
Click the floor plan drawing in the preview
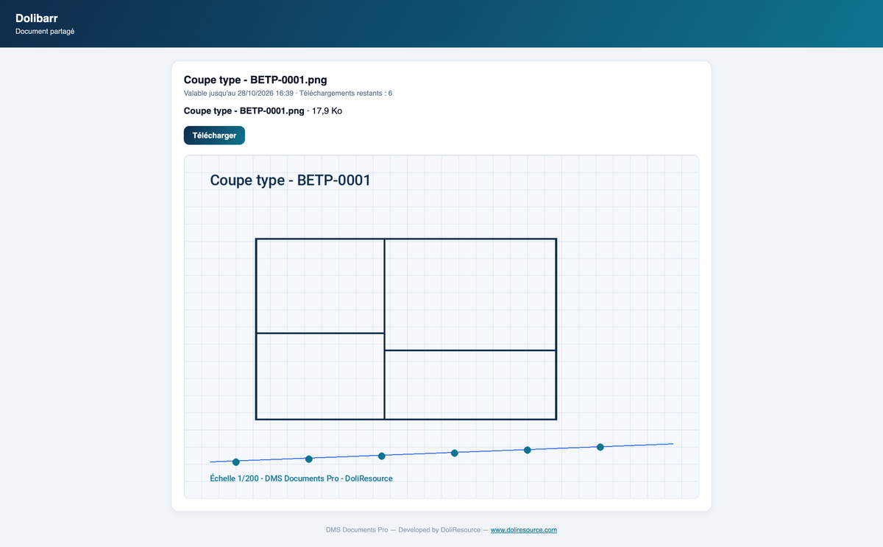click(405, 329)
